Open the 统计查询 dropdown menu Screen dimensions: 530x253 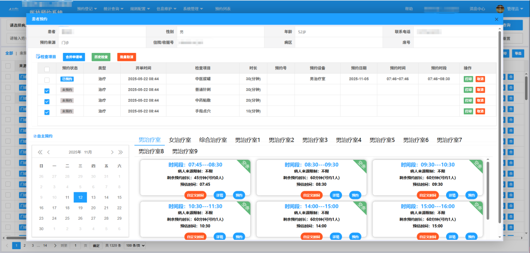click(x=113, y=9)
